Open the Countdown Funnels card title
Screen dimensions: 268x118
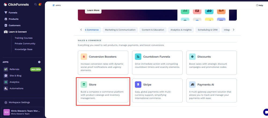[x=157, y=57]
